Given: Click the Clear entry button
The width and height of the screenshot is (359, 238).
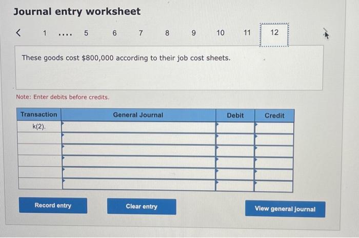Looking at the screenshot, I should coord(142,206).
